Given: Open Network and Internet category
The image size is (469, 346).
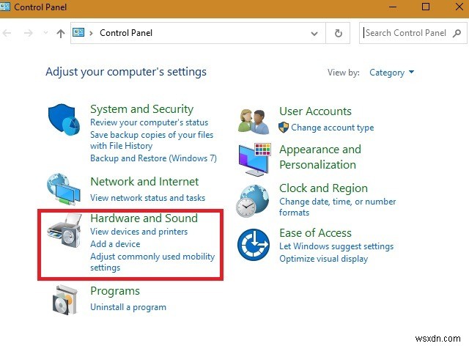Looking at the screenshot, I should tap(144, 182).
